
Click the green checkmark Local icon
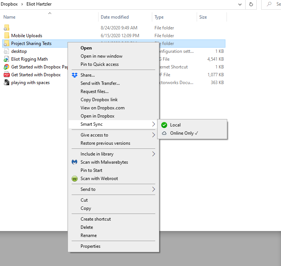coord(164,125)
